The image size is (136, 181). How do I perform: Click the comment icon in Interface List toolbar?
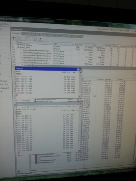[x=34, y=39]
